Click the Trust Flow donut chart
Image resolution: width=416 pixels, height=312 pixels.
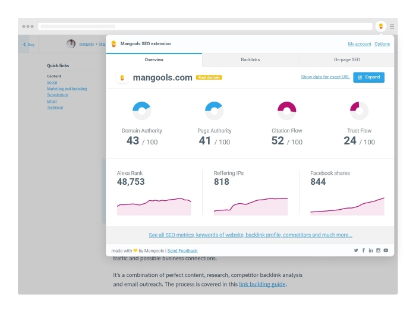(x=359, y=111)
